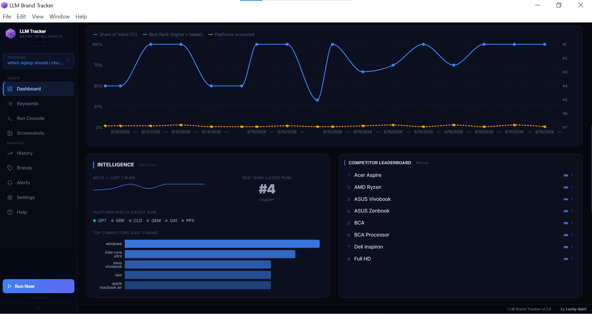Open the Window menu

click(60, 17)
